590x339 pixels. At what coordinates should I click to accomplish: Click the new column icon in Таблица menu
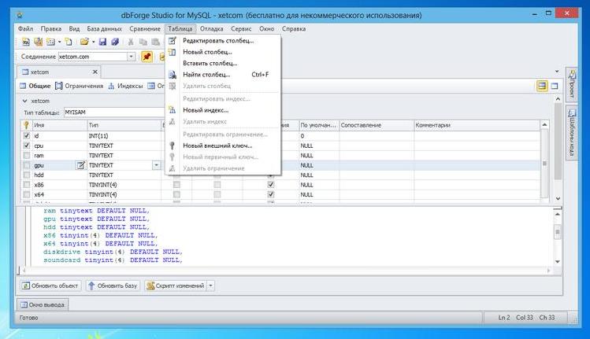(173, 52)
